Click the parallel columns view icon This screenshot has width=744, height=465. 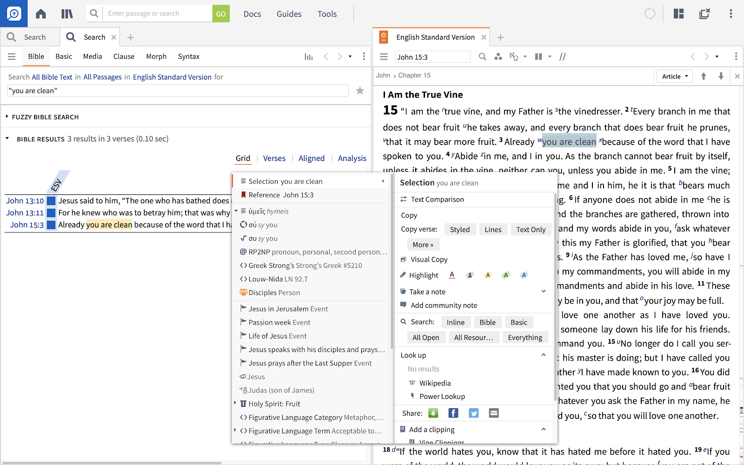point(538,57)
